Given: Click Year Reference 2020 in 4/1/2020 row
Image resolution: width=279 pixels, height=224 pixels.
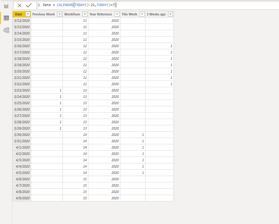Looking at the screenshot, I should pyautogui.click(x=104, y=147).
